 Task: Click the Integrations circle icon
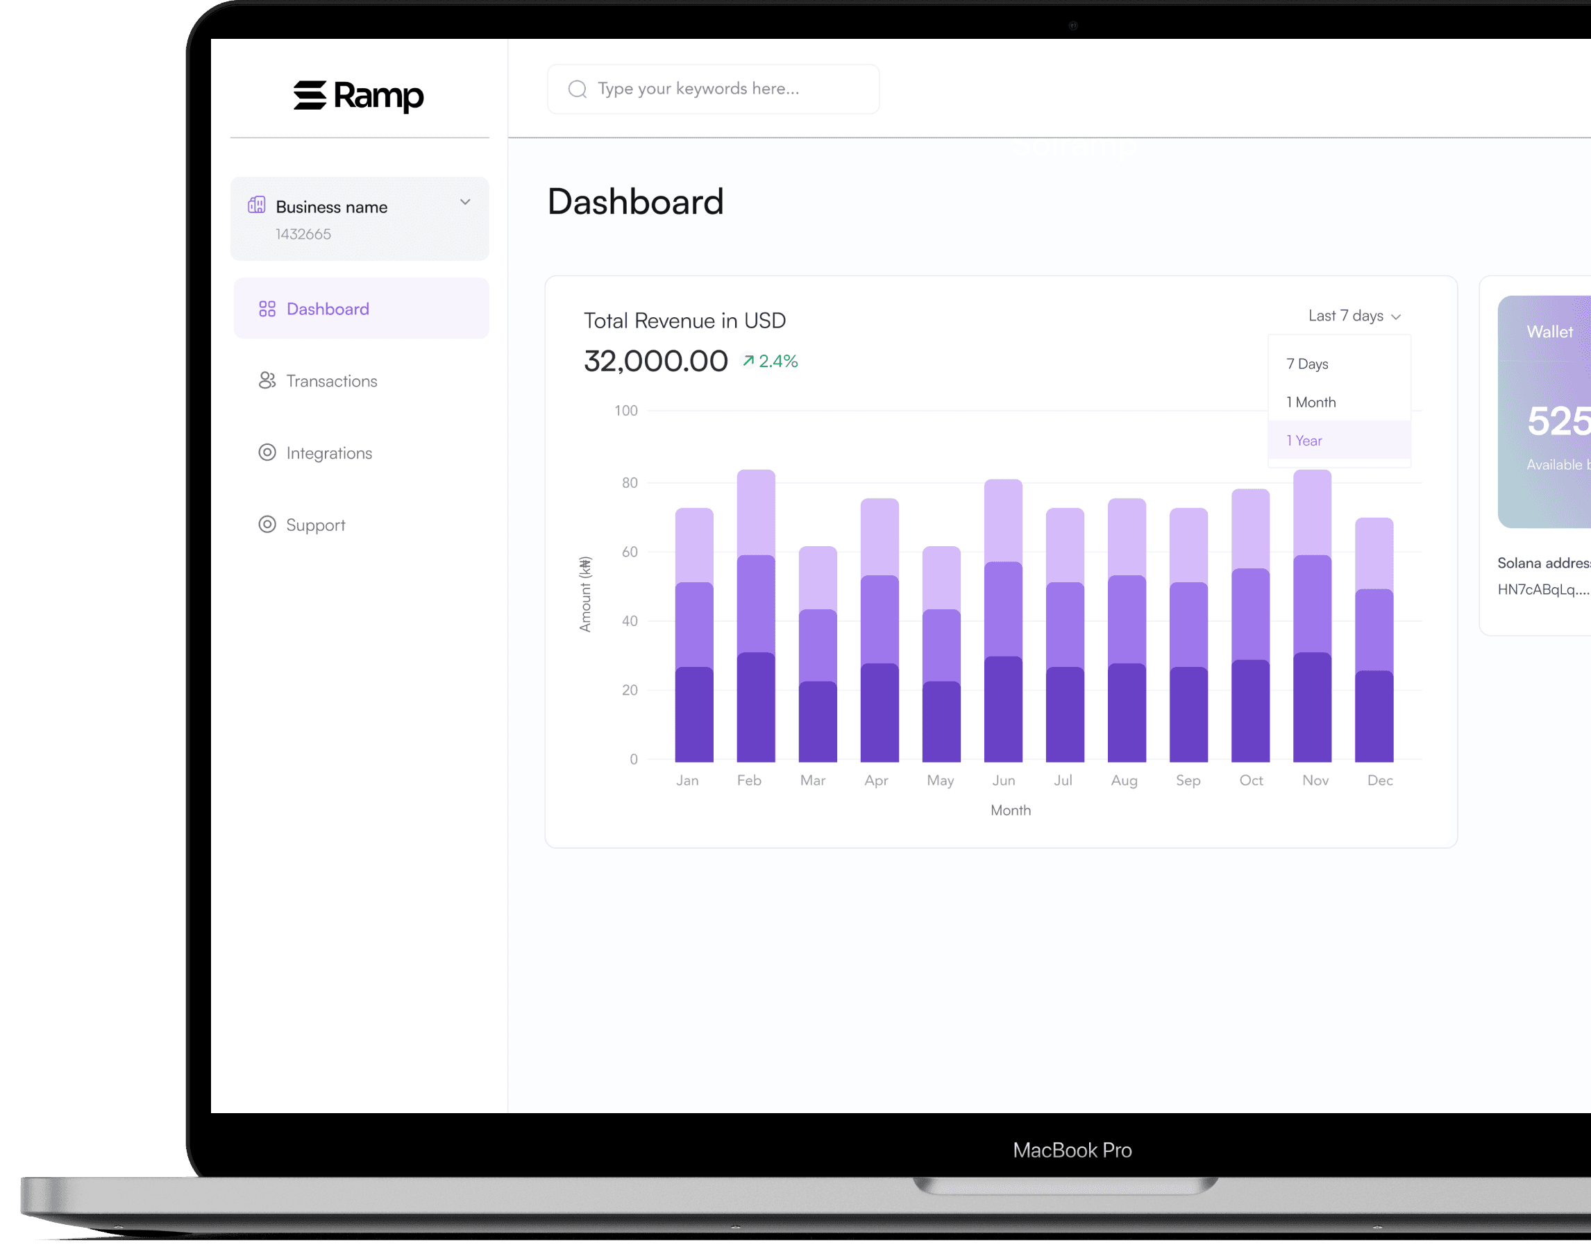(x=268, y=452)
